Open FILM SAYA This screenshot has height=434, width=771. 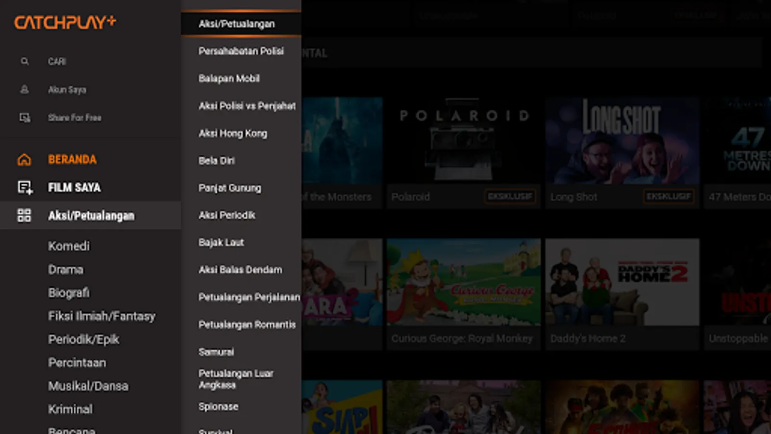[x=74, y=187]
